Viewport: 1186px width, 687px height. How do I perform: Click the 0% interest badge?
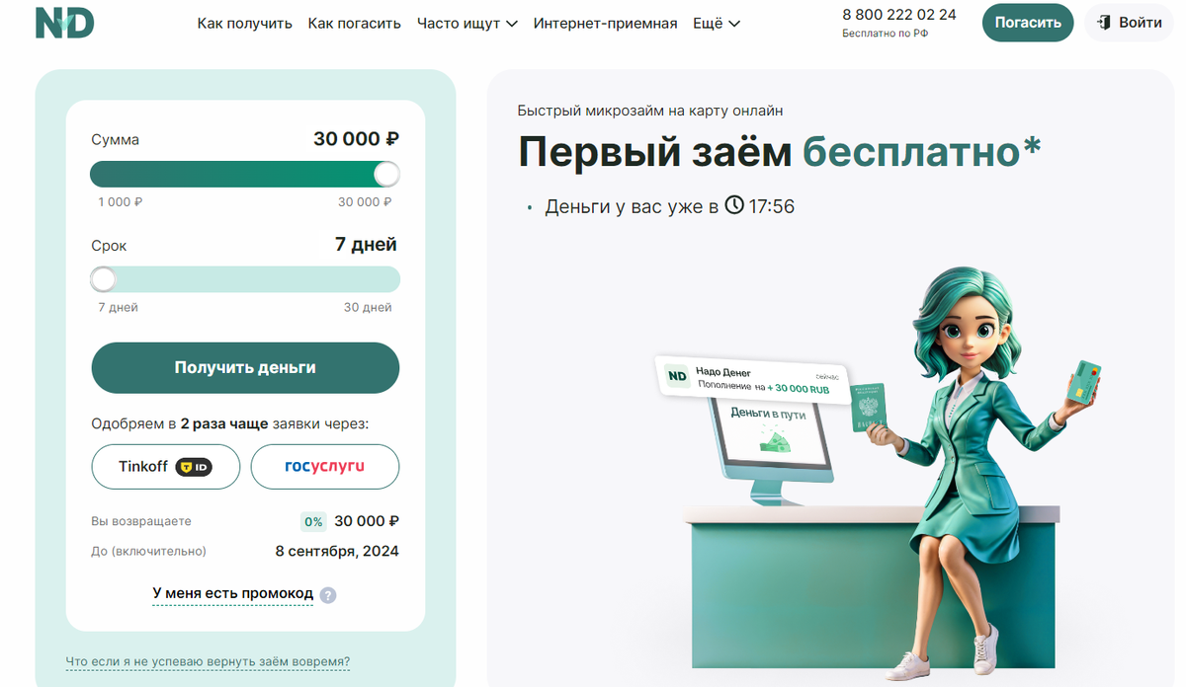point(313,522)
